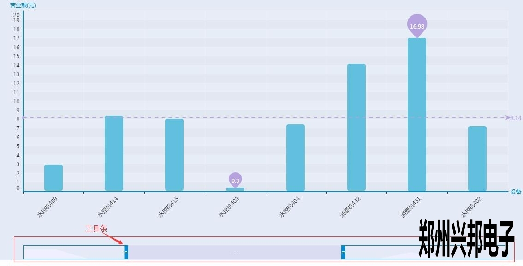Viewport: 523px width, 266px height.
Task: Select the bar for 水控机402
Action: [x=477, y=158]
